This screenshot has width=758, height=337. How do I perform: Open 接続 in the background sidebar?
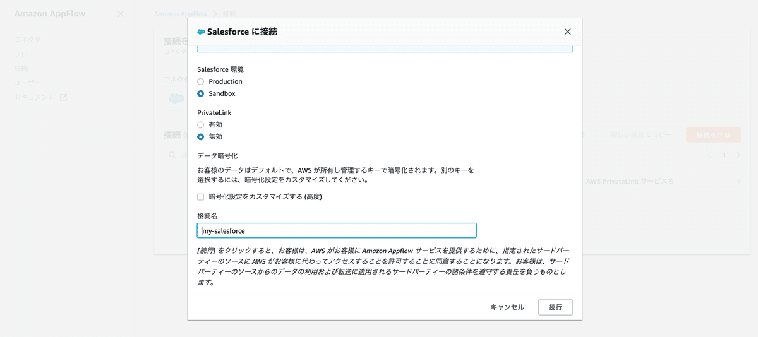point(21,68)
